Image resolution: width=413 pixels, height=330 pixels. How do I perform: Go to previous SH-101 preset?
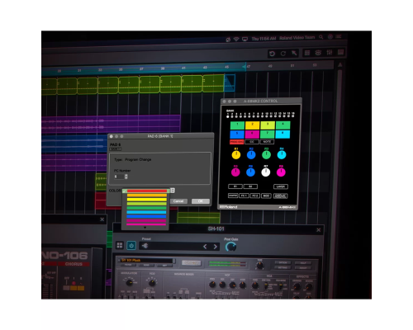tap(205, 247)
